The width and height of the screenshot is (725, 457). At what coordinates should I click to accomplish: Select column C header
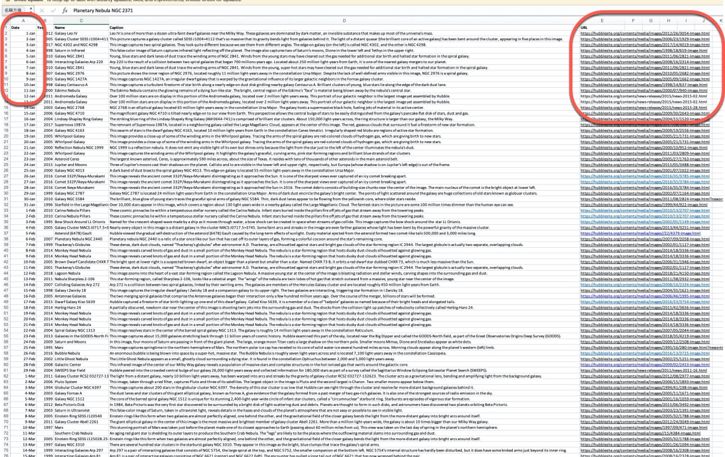coord(81,20)
